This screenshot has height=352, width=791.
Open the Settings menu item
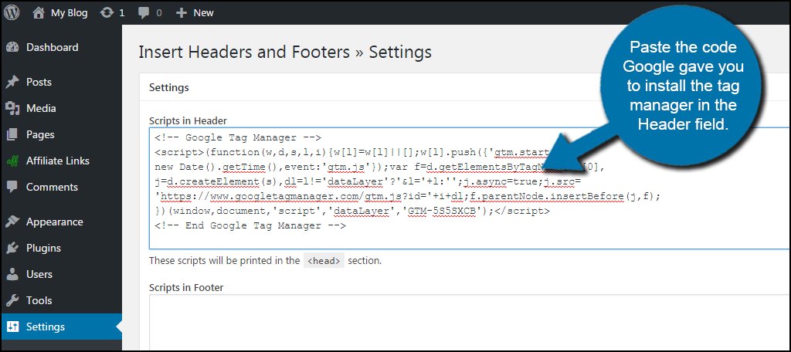46,327
